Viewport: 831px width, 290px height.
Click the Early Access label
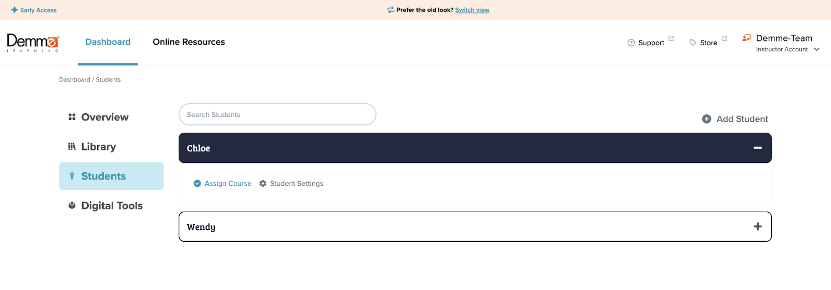click(38, 10)
